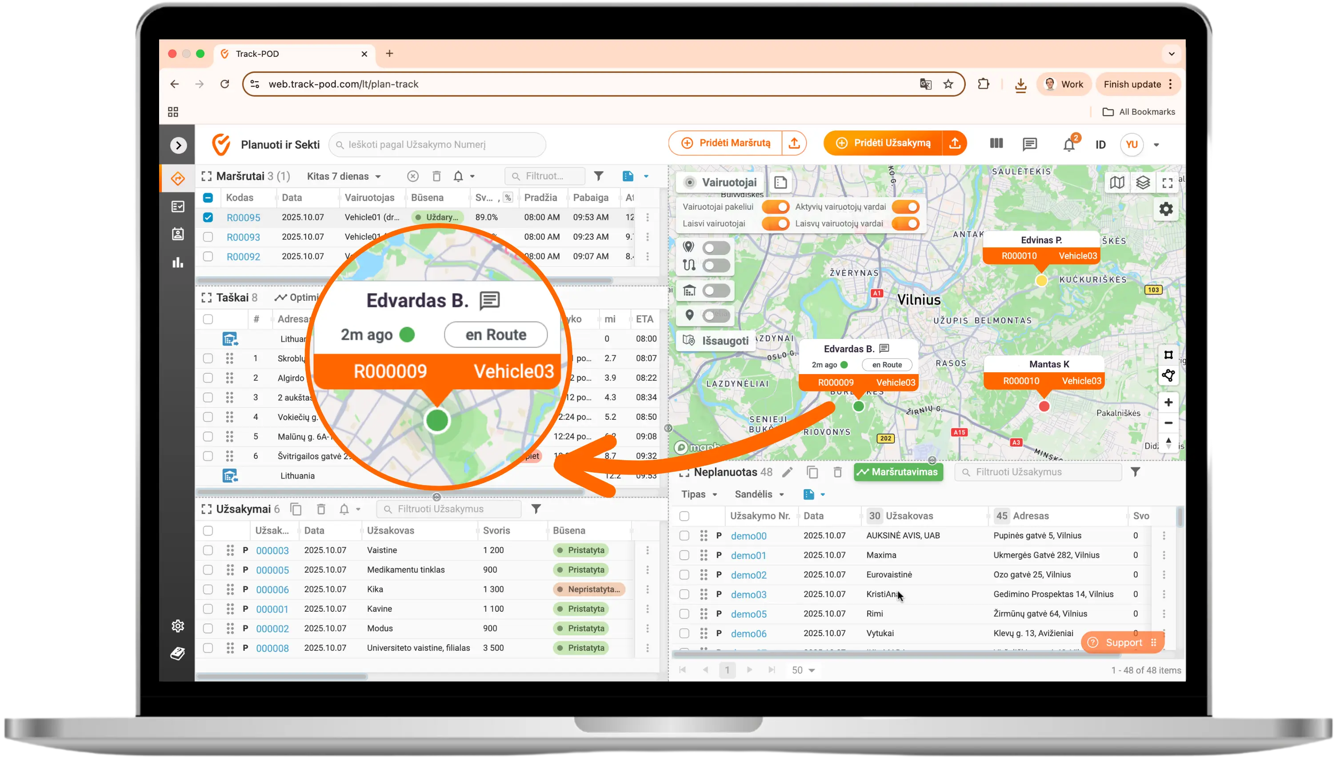Click the map zoom in plus button
The width and height of the screenshot is (1336, 757).
click(1168, 402)
